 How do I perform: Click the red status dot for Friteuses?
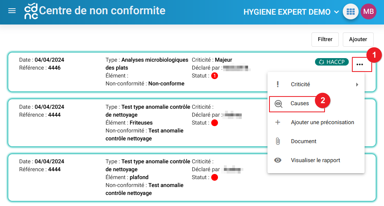pos(215,123)
